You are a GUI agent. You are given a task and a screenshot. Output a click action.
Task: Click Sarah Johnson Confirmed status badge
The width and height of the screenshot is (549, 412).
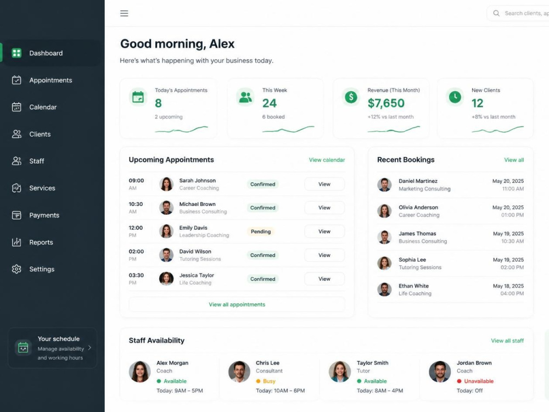262,184
